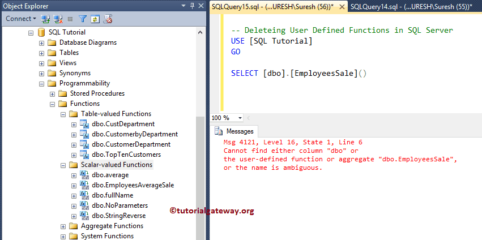
Task: Click the Database Diagrams folder icon
Action: coord(52,42)
